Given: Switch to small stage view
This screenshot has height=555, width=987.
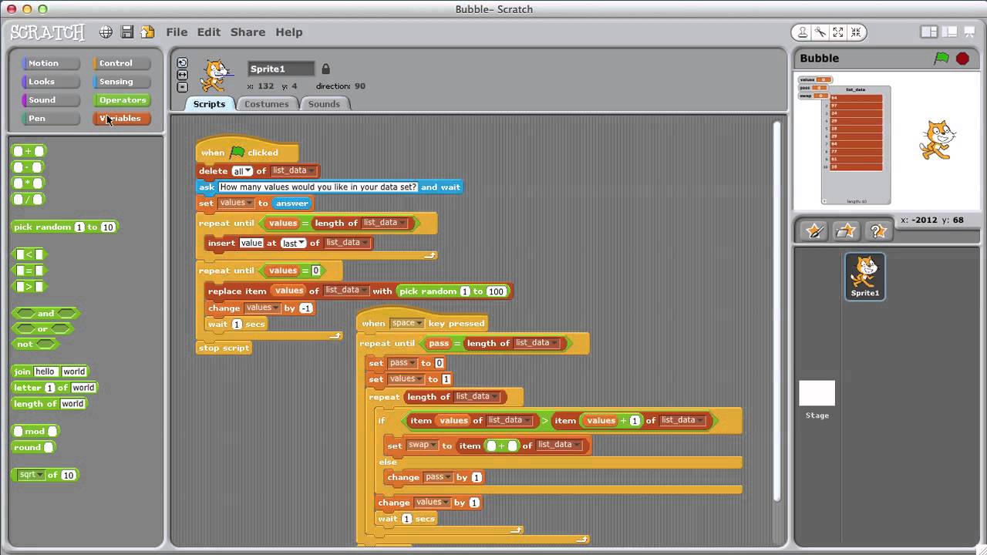Looking at the screenshot, I should pyautogui.click(x=929, y=32).
